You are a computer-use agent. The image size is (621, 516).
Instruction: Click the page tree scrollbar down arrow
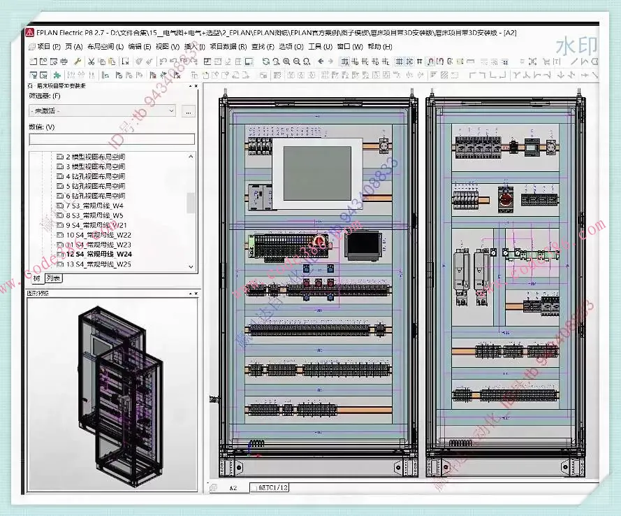(x=191, y=266)
